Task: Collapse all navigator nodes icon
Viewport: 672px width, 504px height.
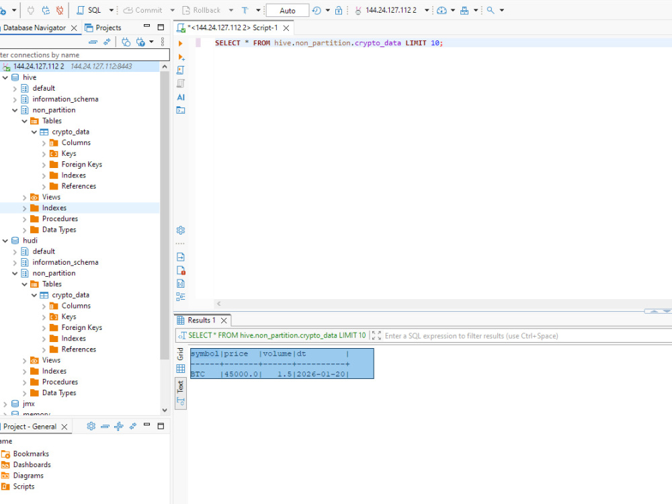Action: pyautogui.click(x=93, y=42)
